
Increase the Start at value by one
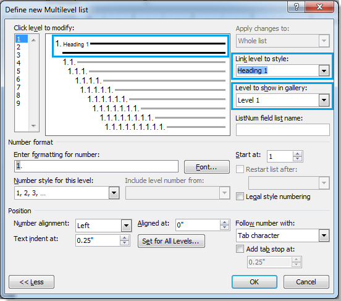[x=297, y=154]
